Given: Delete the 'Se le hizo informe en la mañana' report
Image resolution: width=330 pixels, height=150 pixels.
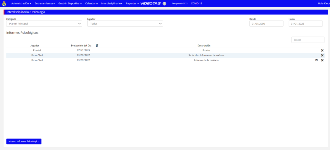Looking at the screenshot, I should [x=322, y=55].
